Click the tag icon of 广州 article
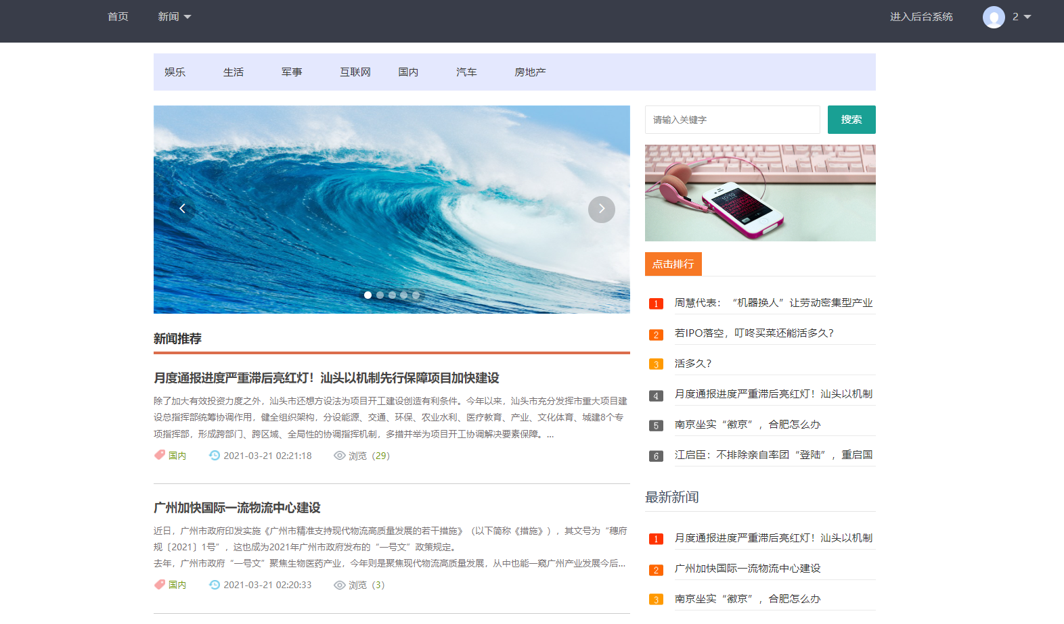Viewport: 1064px width, 624px height. (x=160, y=584)
